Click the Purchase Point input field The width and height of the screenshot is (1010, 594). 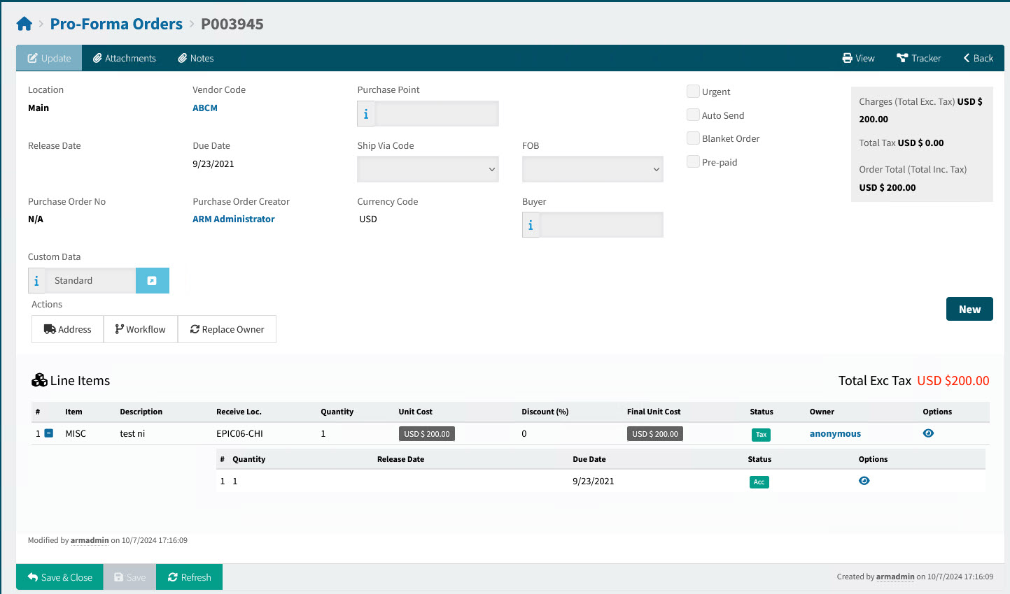(437, 114)
